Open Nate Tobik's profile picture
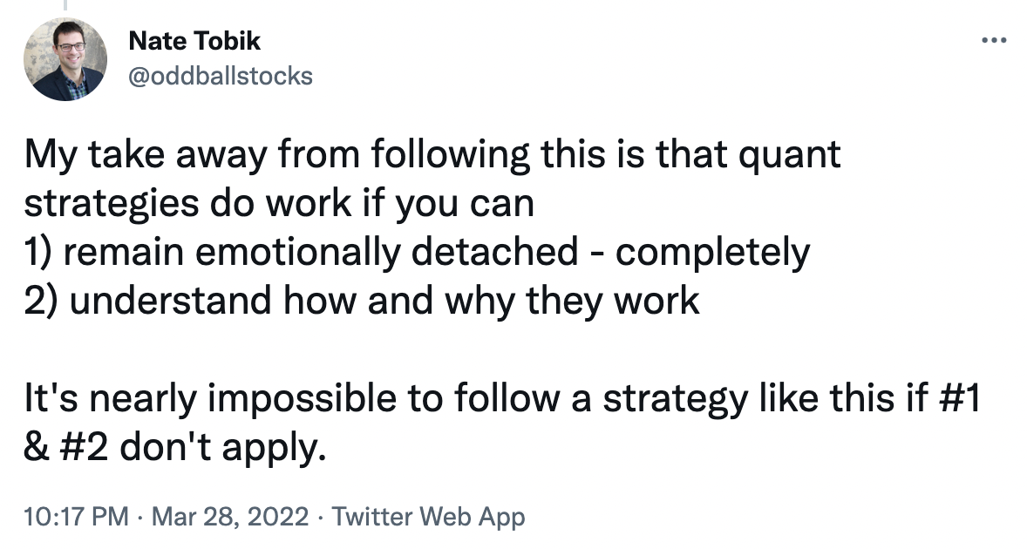 (65, 59)
